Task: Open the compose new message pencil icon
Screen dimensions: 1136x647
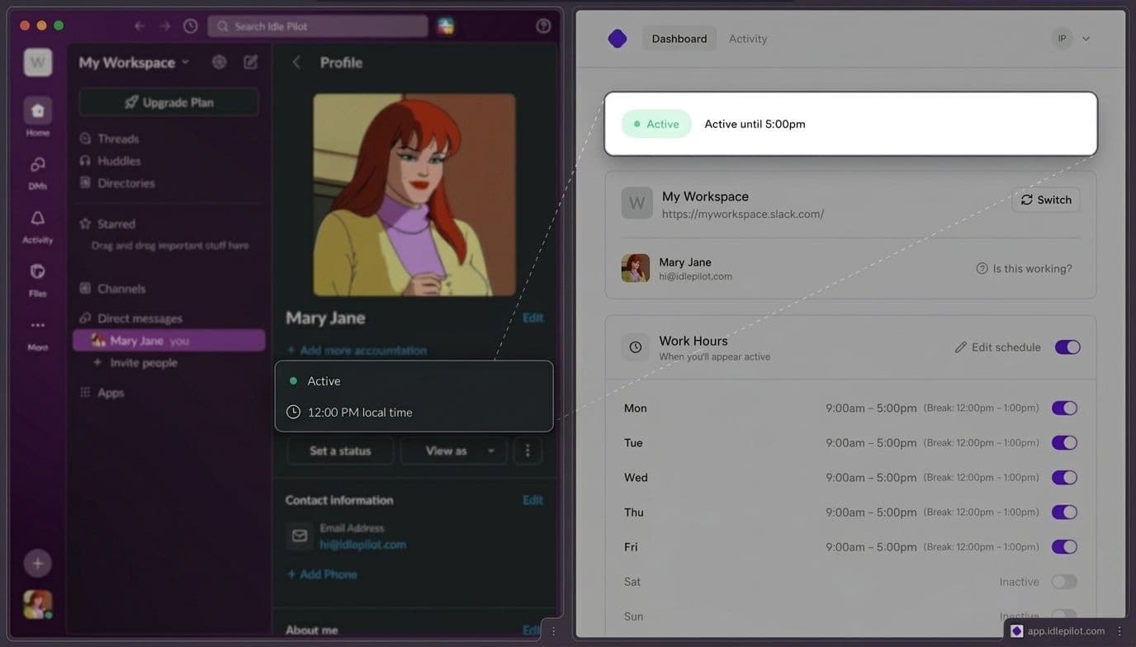Action: (251, 62)
